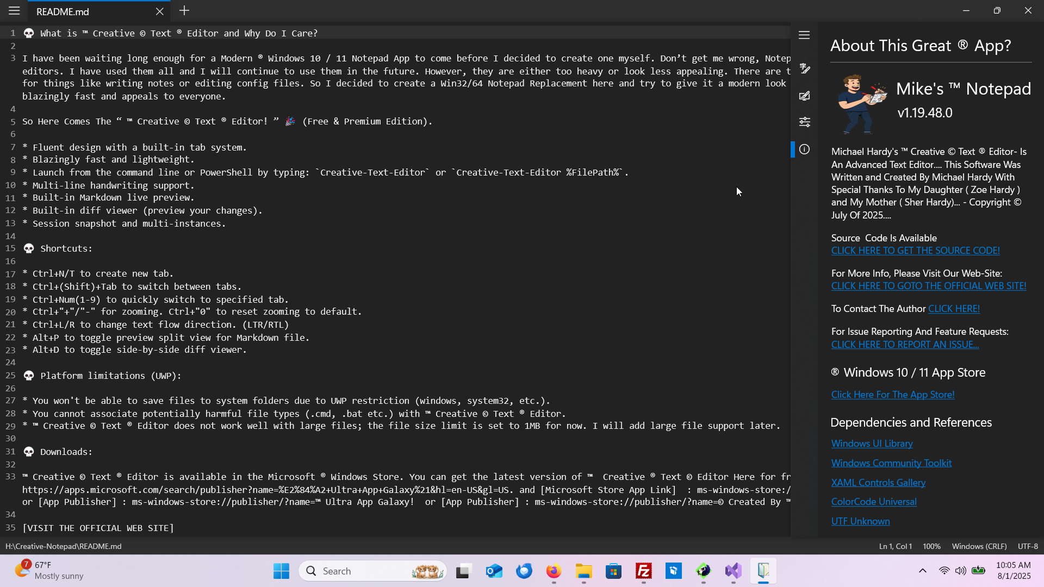
Task: Open personalization display settings icon
Action: pos(804,96)
